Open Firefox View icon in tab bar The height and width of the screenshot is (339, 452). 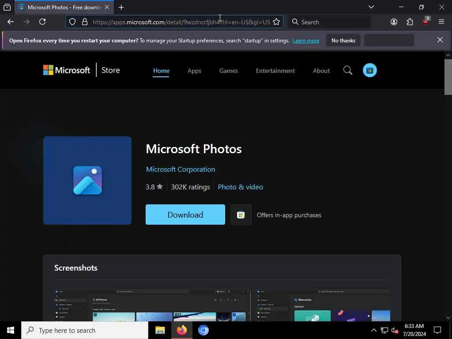click(x=7, y=7)
